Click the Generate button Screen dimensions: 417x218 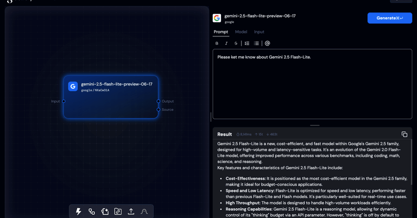389,18
